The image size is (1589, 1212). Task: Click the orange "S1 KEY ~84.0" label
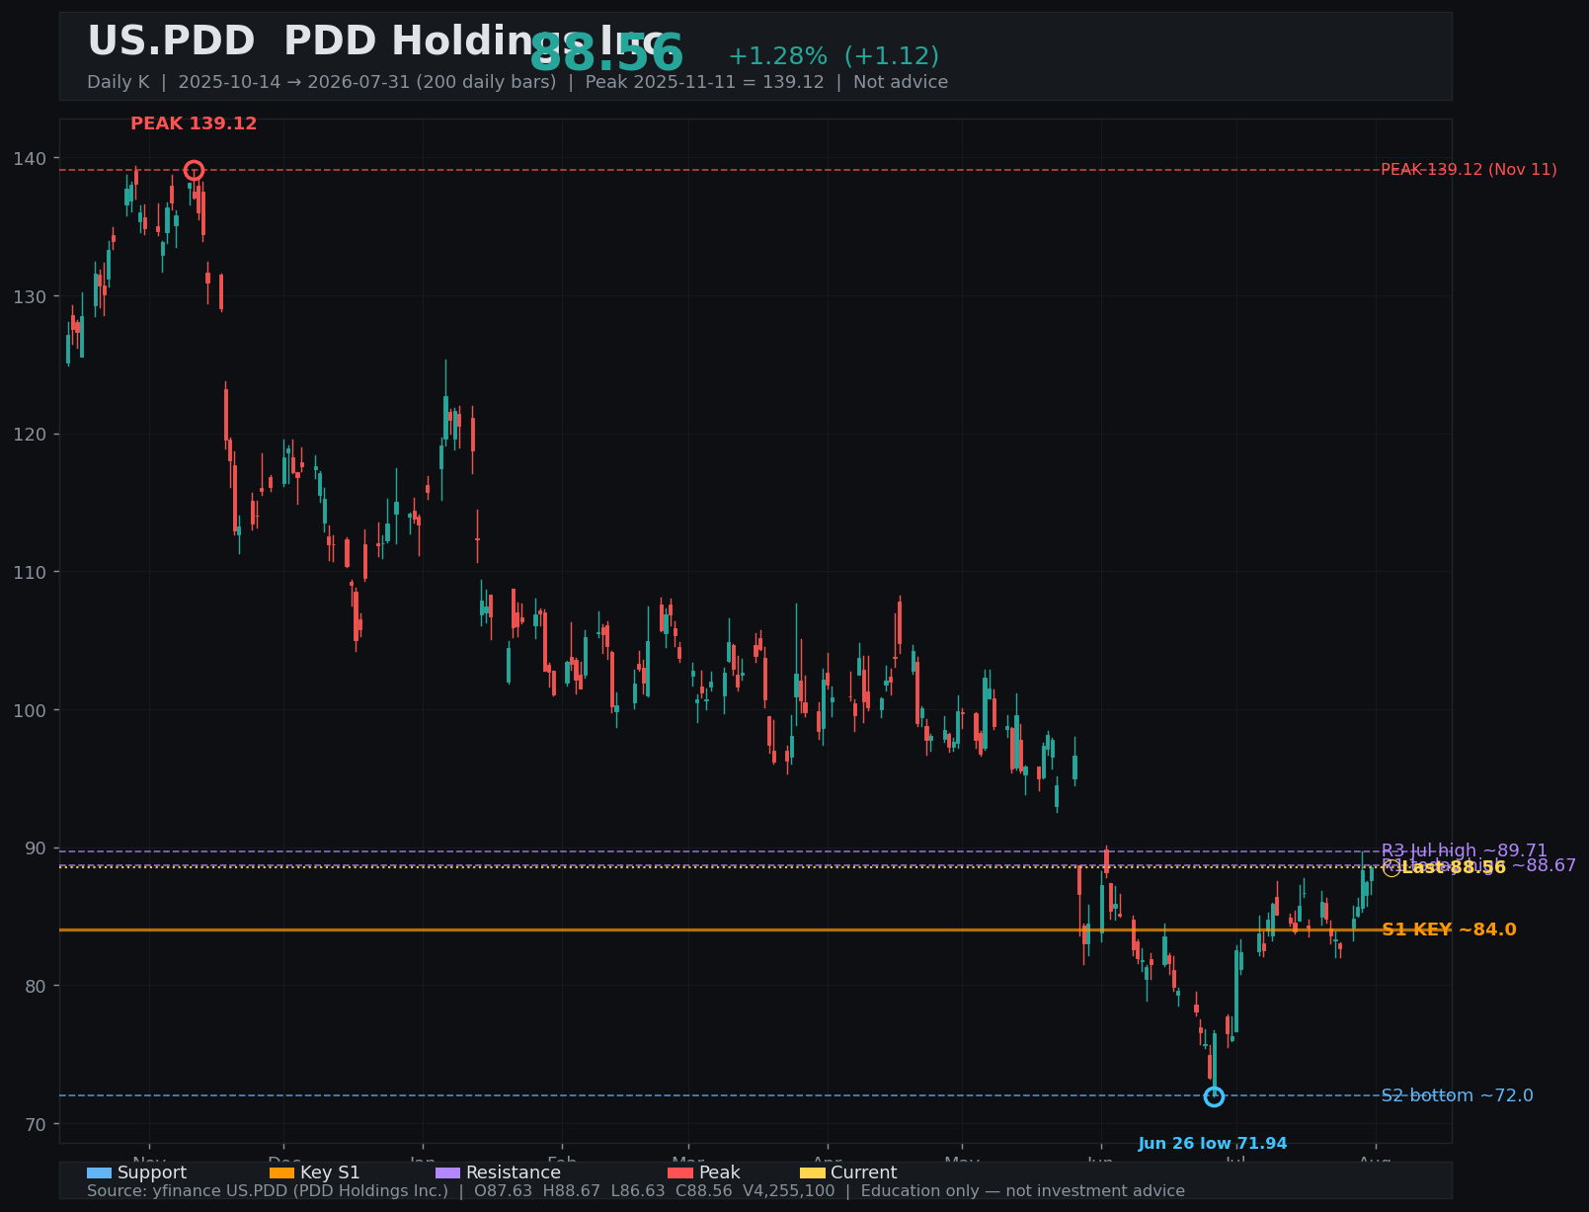1449,929
